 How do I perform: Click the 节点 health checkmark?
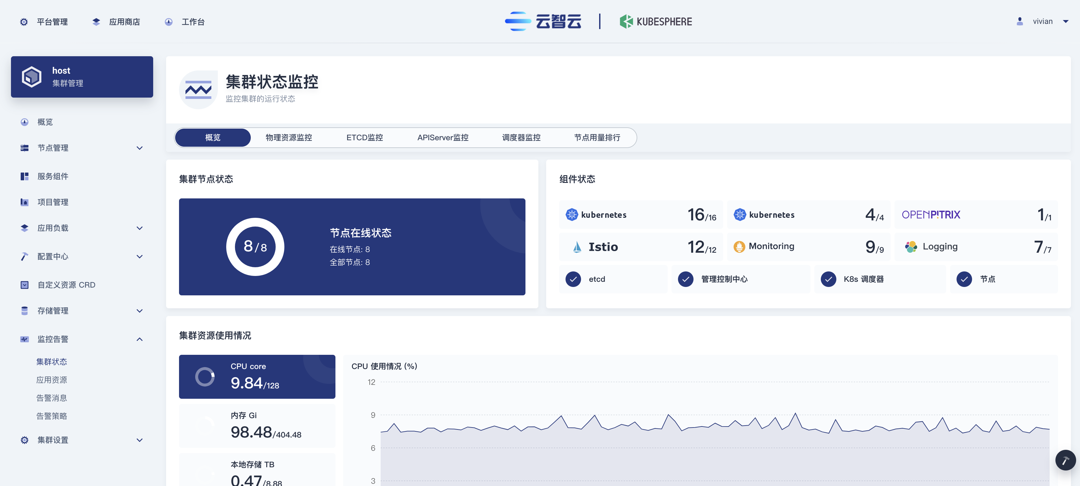[x=964, y=279]
